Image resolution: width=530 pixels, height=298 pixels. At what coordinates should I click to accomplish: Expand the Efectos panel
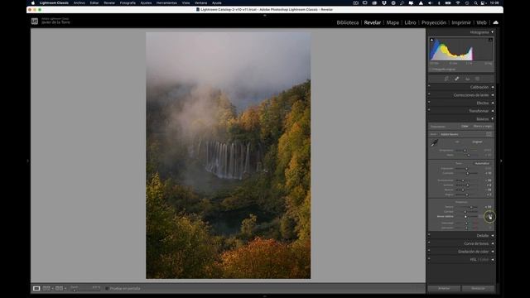[493, 103]
